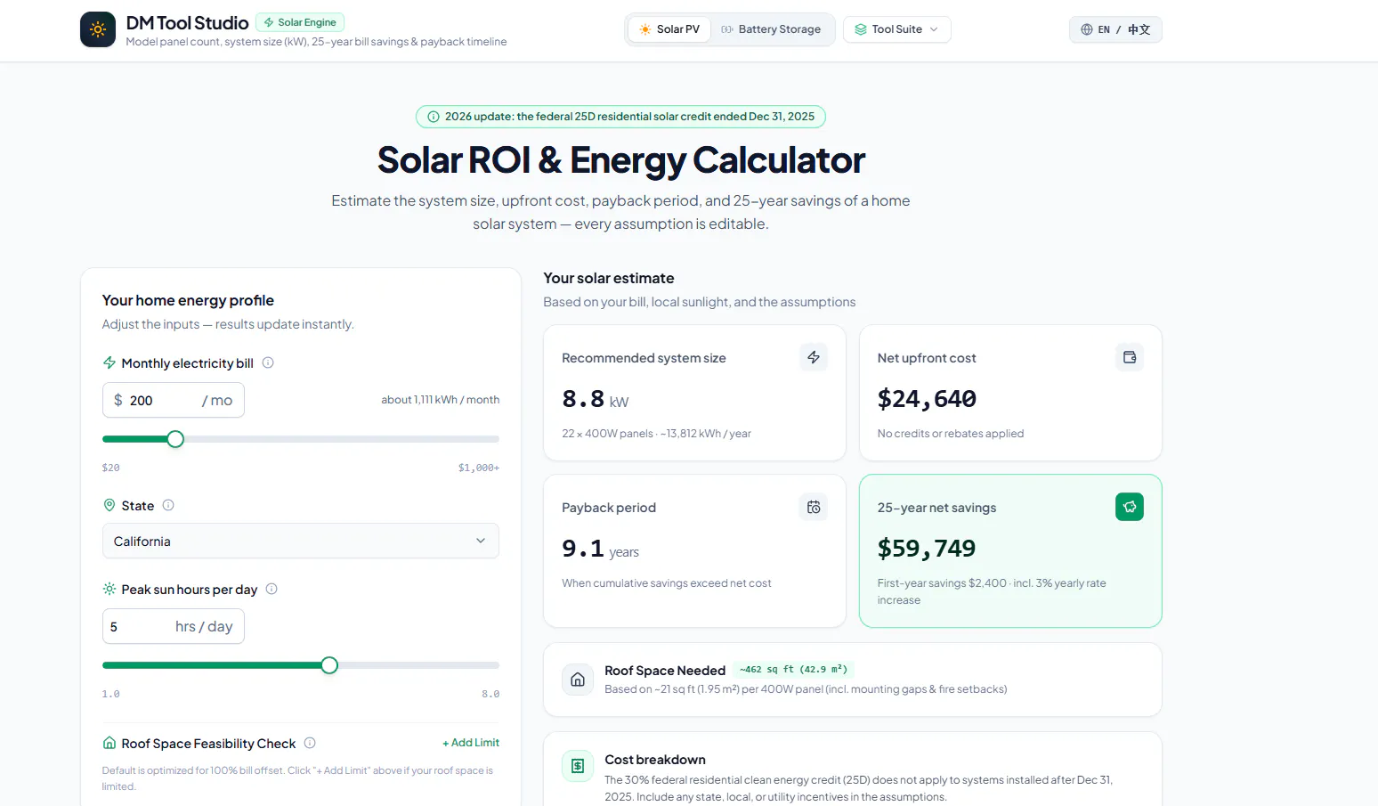Click the wallet icon on Net upfront cost card
The image size is (1378, 806).
point(1130,357)
